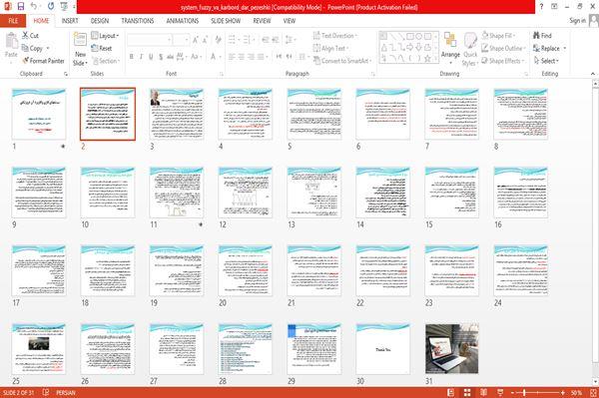599x398 pixels.
Task: Click the New Slide icon
Action: click(80, 40)
